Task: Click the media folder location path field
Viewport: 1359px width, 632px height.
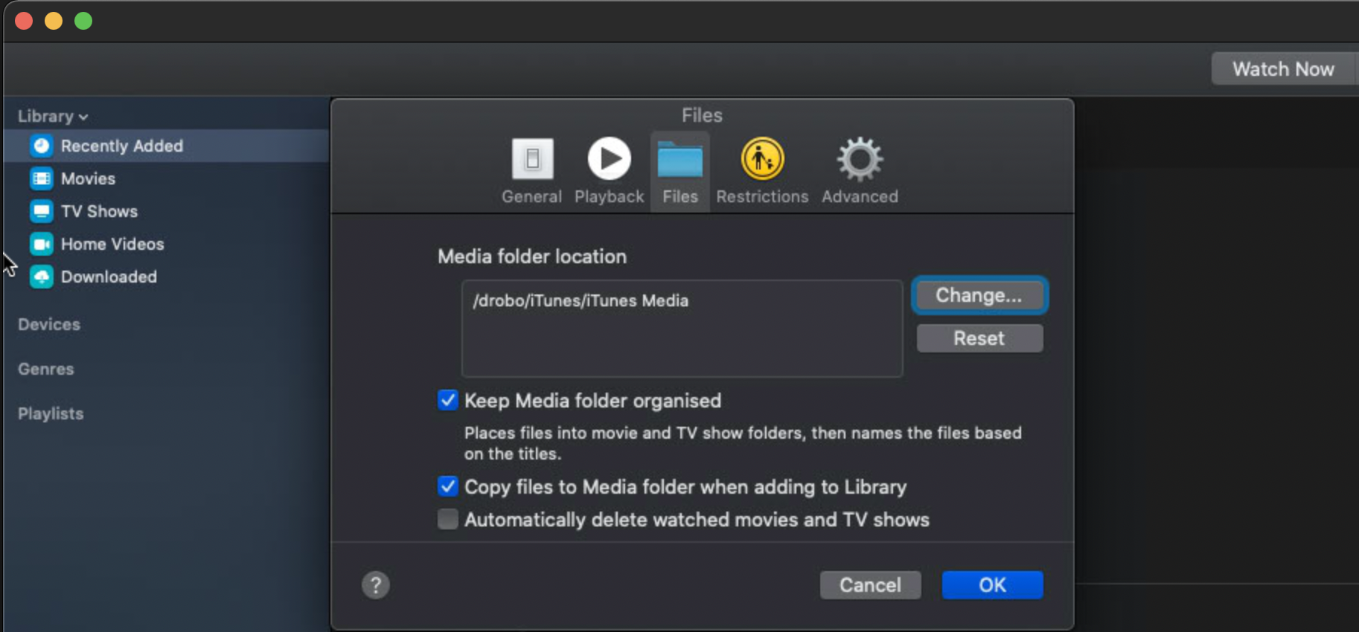Action: tap(682, 328)
